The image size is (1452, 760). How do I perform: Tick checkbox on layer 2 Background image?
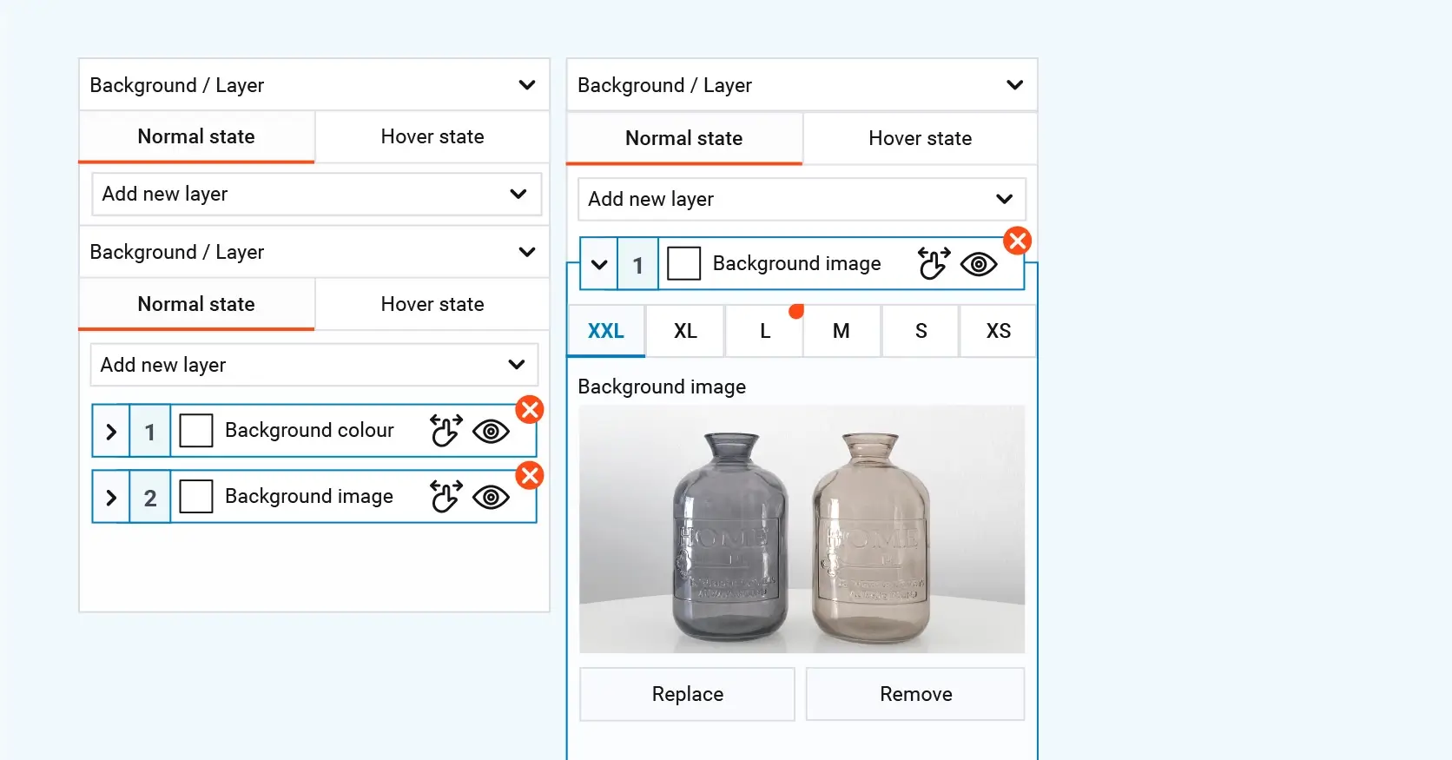click(x=196, y=496)
